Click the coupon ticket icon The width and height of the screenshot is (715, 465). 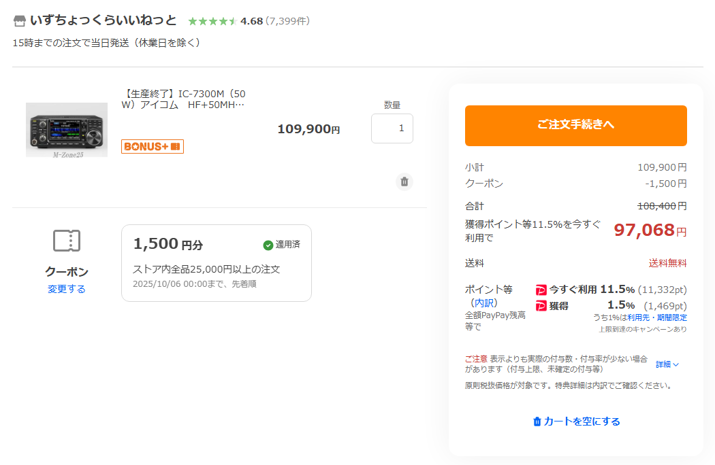(67, 240)
